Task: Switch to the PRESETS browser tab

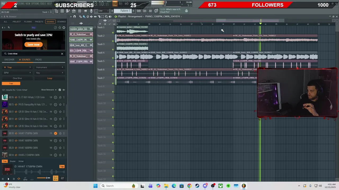Action: (x=39, y=22)
